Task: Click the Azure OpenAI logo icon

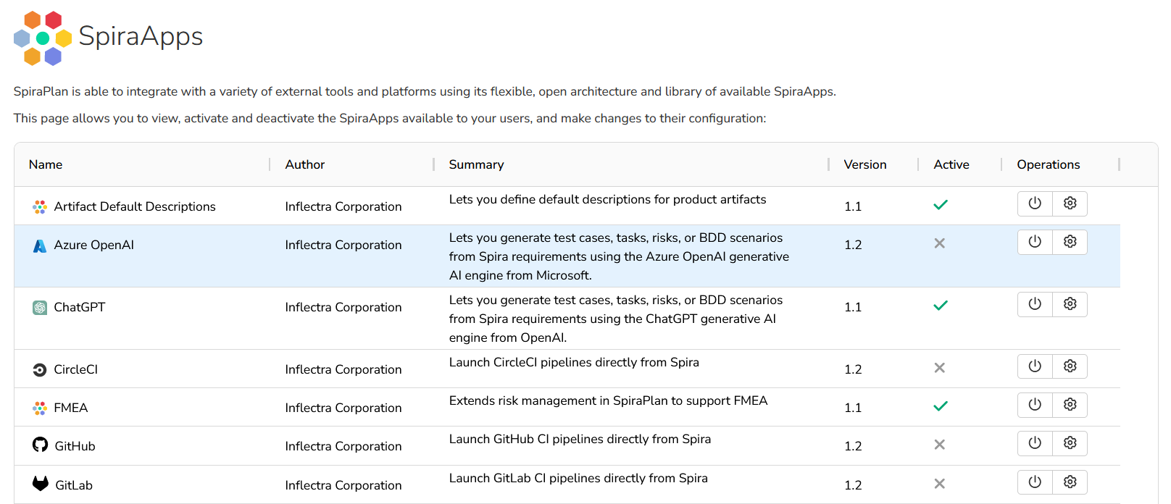Action: tap(40, 246)
